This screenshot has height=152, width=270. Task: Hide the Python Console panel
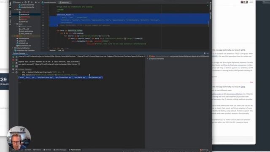point(208,54)
